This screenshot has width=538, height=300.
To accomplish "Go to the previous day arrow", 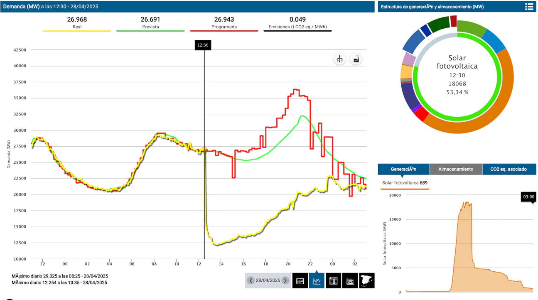I will pyautogui.click(x=251, y=280).
